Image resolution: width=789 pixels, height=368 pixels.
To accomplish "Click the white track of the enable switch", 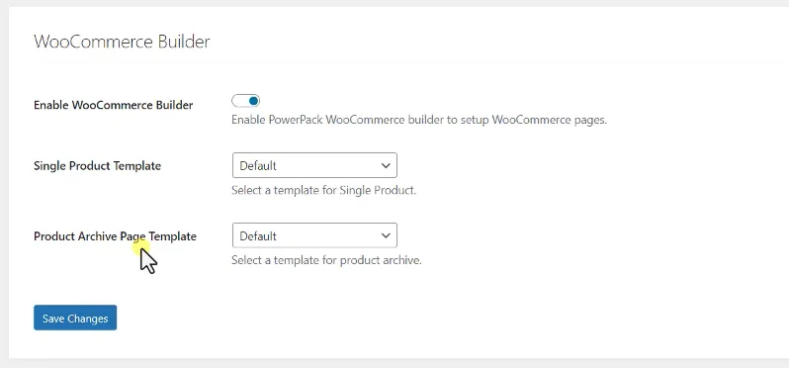I will click(x=239, y=101).
